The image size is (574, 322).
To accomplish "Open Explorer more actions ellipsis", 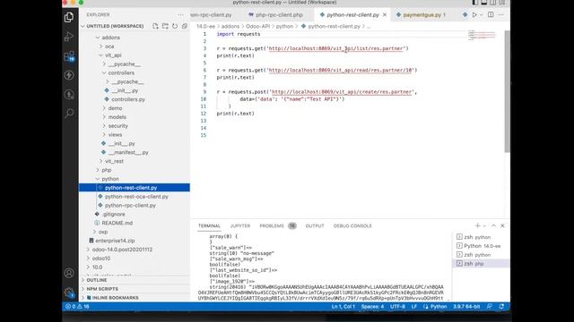I will pyautogui.click(x=181, y=15).
